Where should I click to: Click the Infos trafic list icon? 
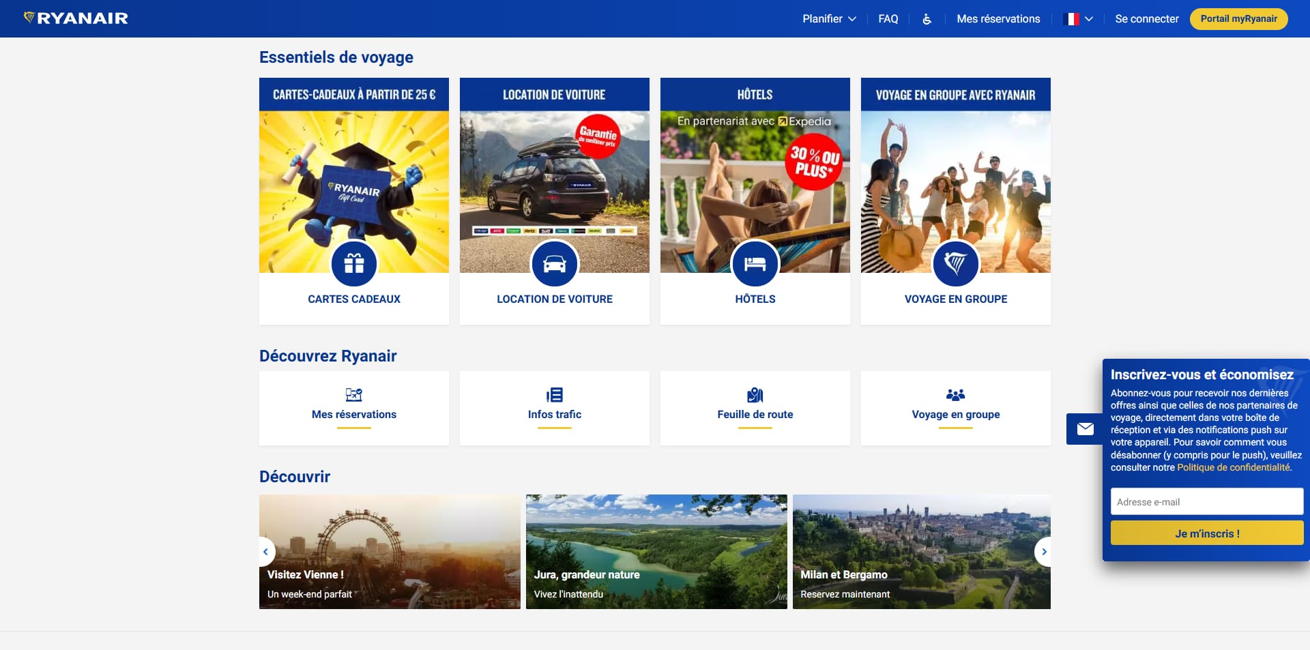(555, 394)
